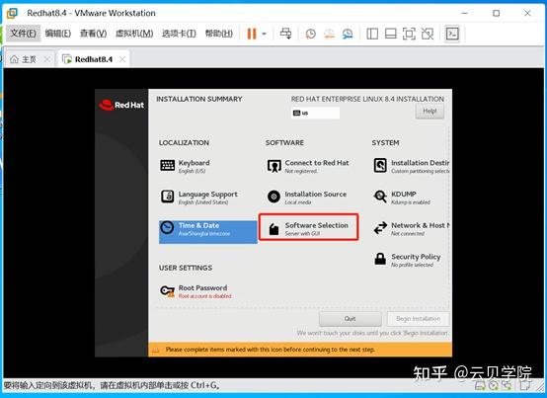Image resolution: width=547 pixels, height=398 pixels.
Task: Click the Help! button
Action: point(430,112)
